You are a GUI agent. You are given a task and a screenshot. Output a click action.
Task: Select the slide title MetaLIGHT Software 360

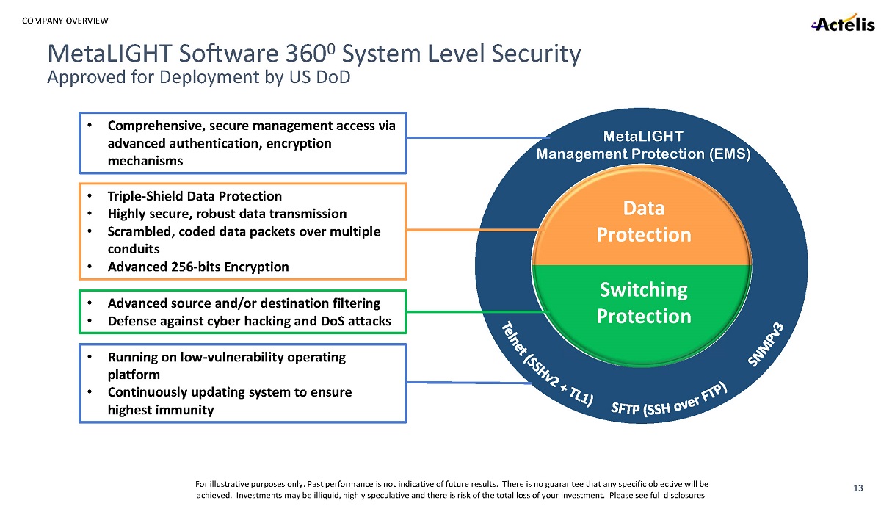(313, 54)
